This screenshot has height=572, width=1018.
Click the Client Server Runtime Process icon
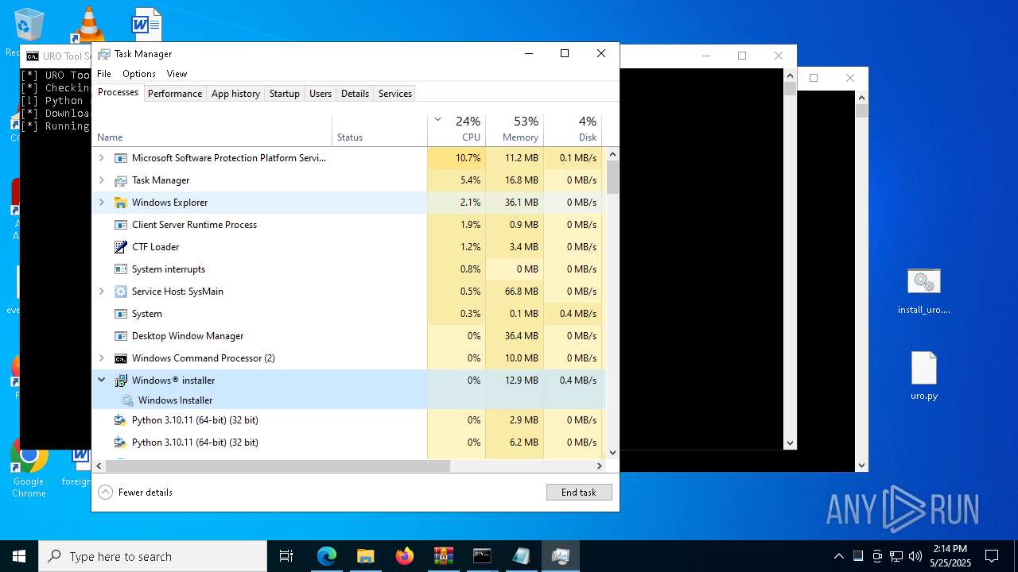[x=121, y=225]
